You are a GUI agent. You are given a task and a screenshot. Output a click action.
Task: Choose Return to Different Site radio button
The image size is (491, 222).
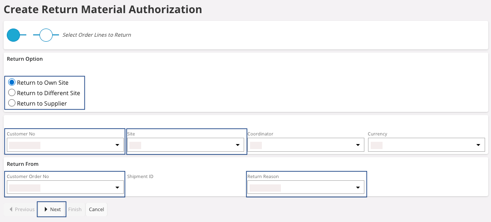pos(12,93)
